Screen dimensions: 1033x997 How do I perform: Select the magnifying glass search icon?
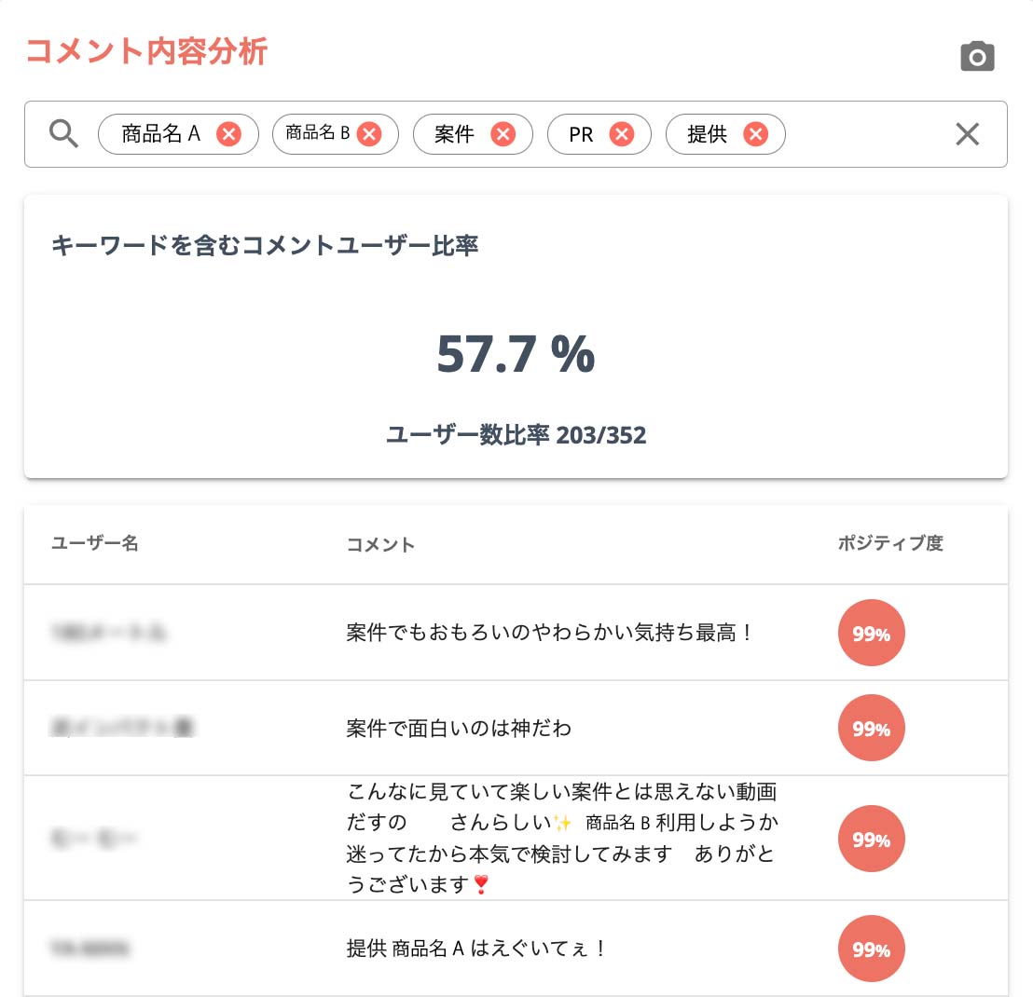[x=63, y=133]
